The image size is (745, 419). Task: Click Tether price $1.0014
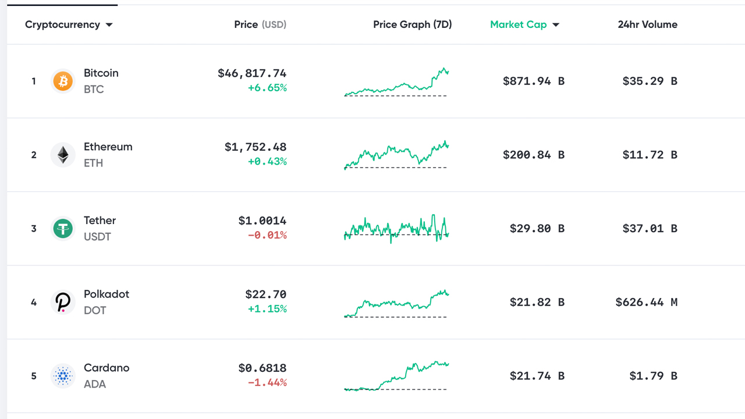[262, 221]
